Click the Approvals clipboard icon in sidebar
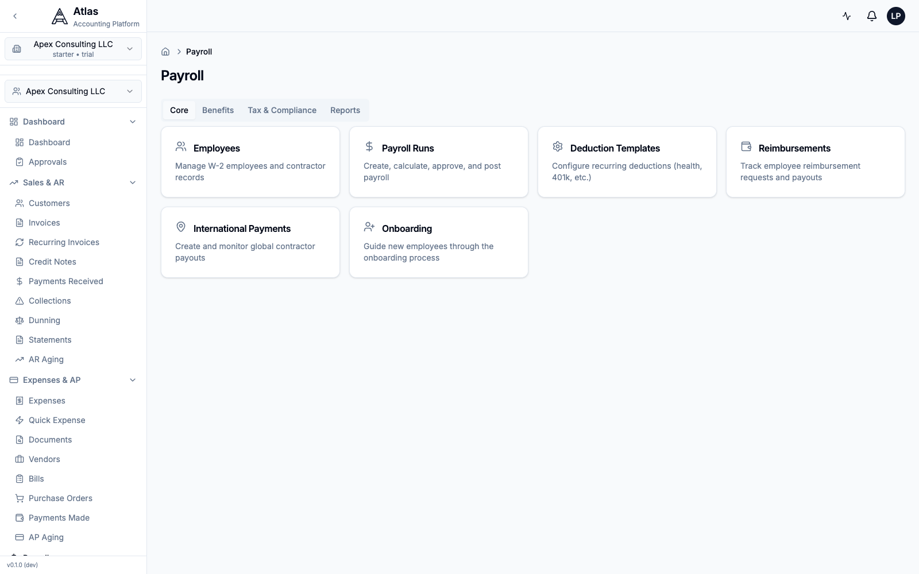 pos(20,162)
